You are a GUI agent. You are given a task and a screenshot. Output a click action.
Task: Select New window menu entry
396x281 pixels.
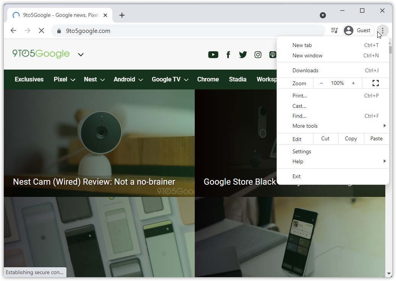(307, 55)
